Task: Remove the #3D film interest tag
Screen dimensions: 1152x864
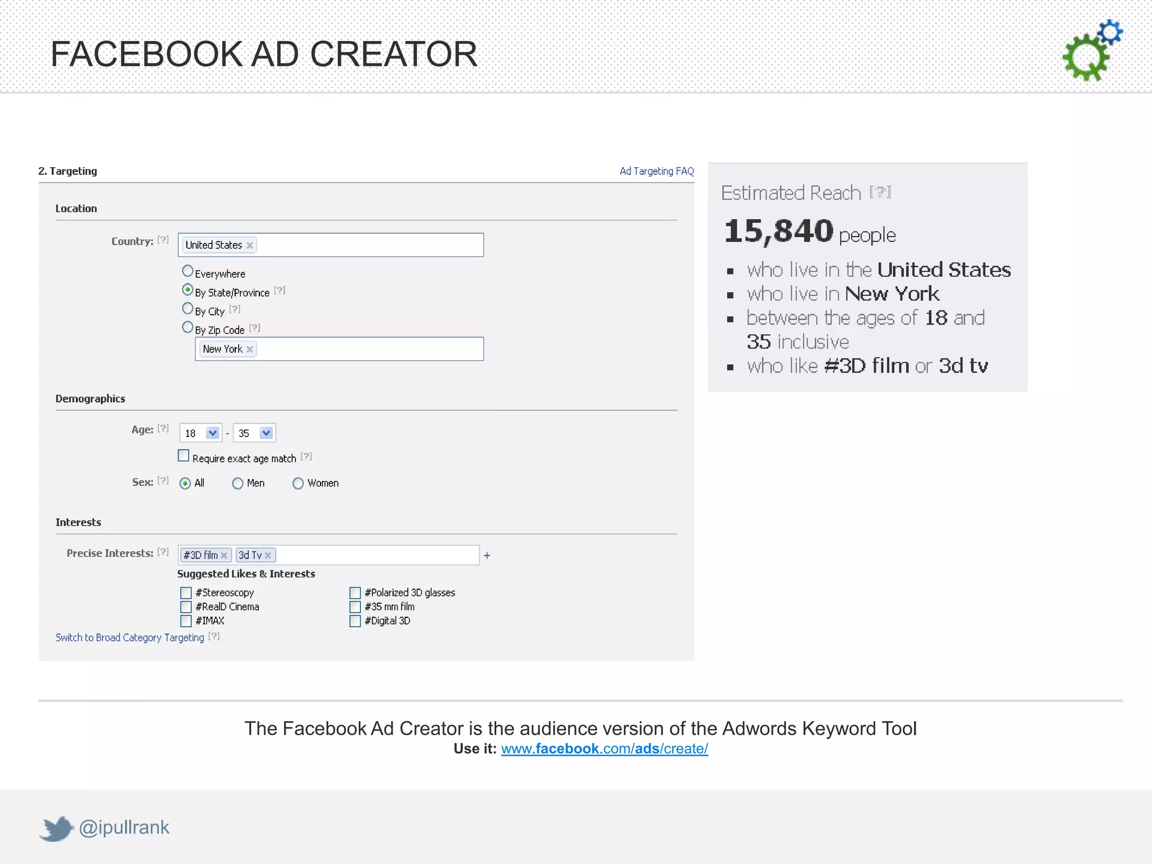Action: pyautogui.click(x=224, y=556)
